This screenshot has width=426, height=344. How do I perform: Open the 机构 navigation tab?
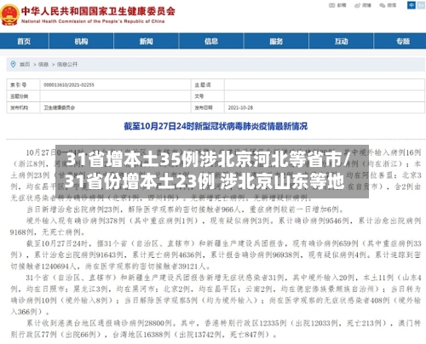(x=81, y=41)
